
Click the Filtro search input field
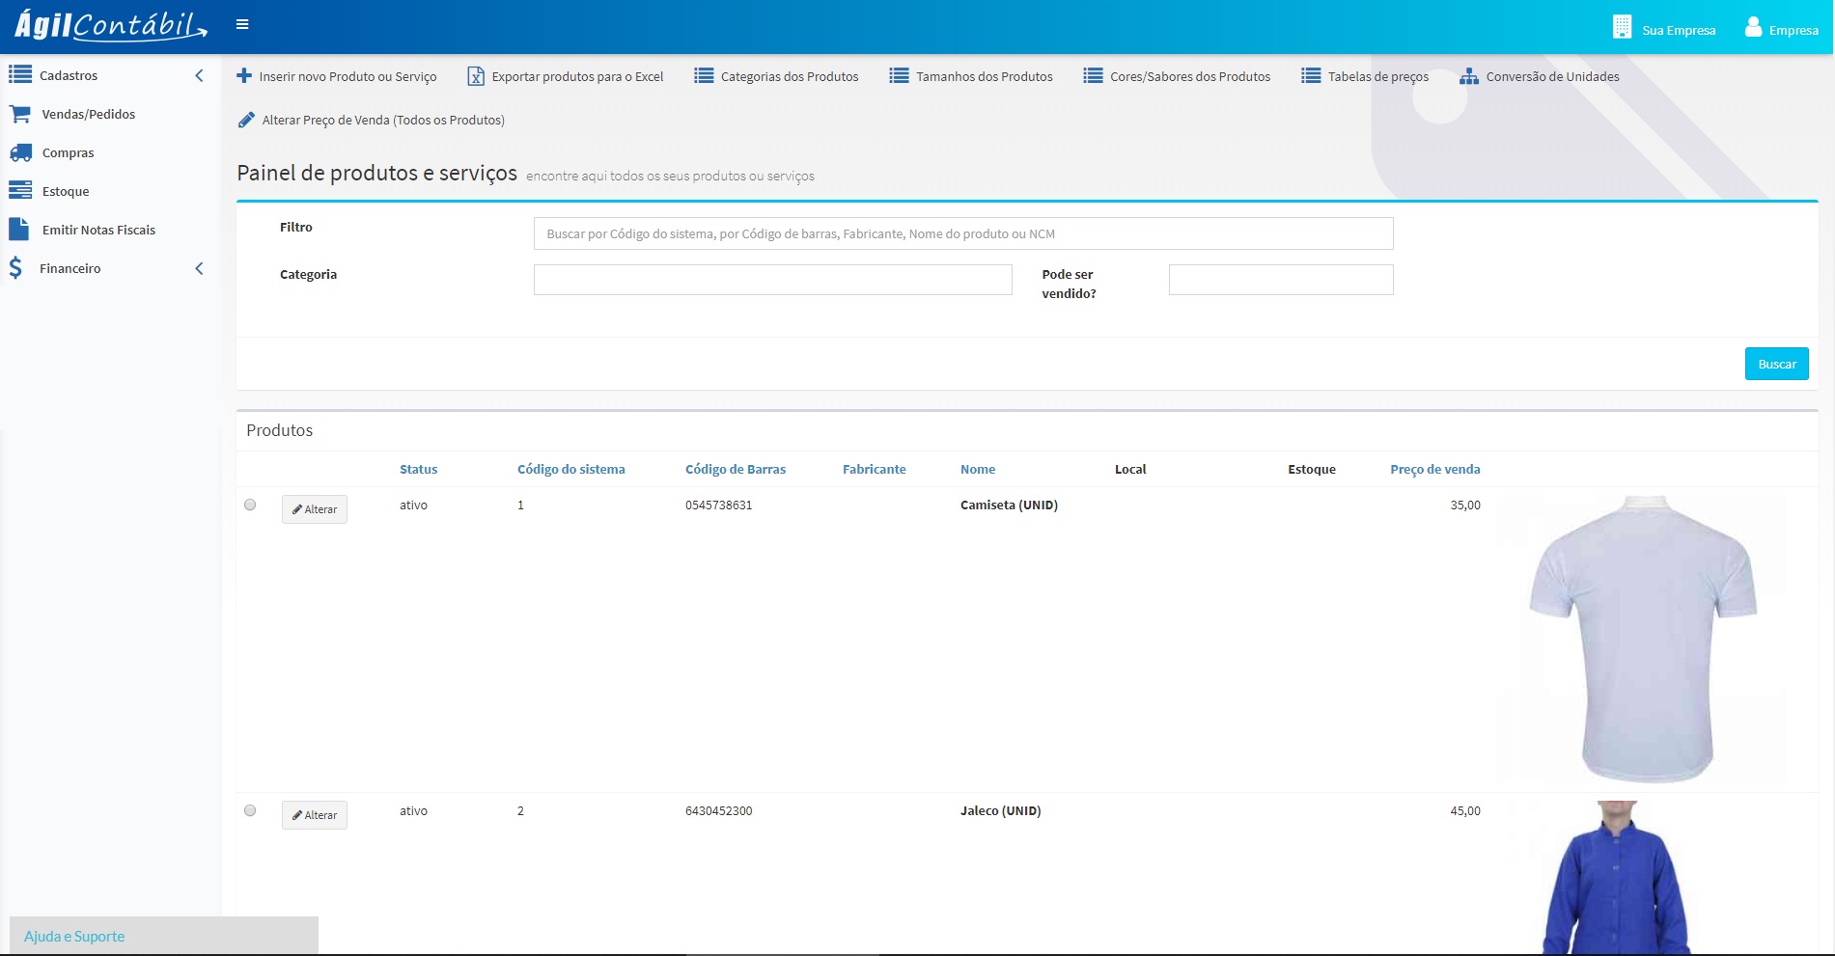(962, 233)
